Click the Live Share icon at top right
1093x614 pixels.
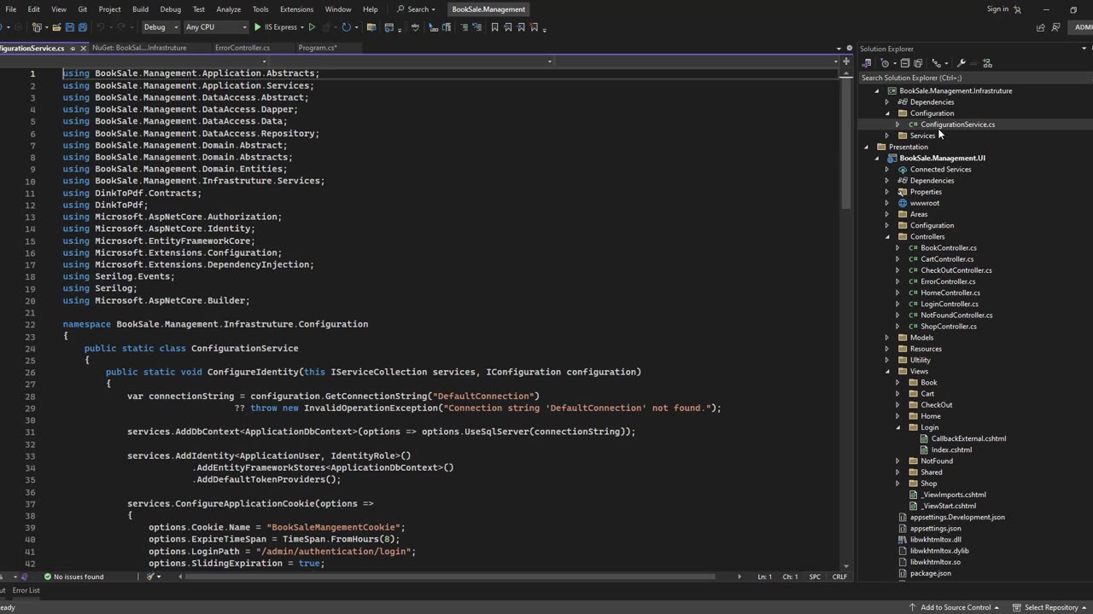1040,27
